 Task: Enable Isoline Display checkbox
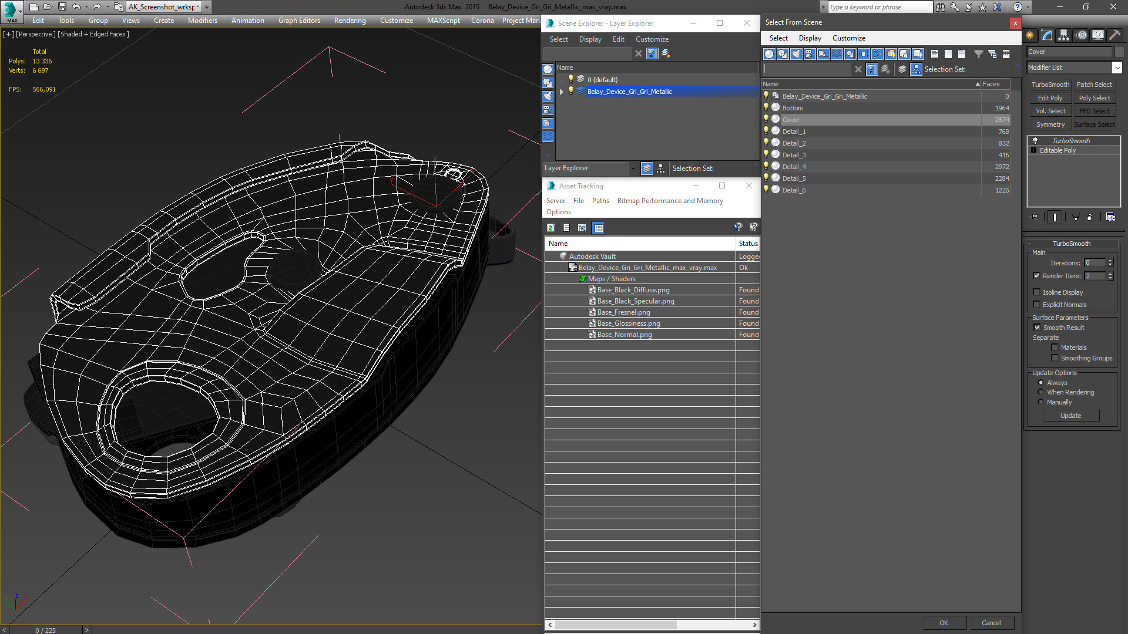1037,292
